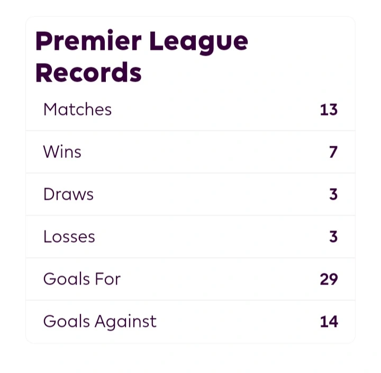
Task: Click the Draws value 3
Action: [x=333, y=194]
